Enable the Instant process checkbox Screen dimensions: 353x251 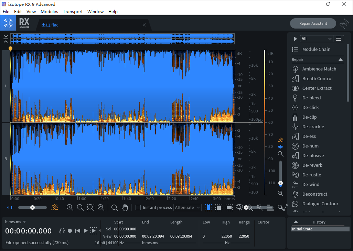click(x=138, y=207)
